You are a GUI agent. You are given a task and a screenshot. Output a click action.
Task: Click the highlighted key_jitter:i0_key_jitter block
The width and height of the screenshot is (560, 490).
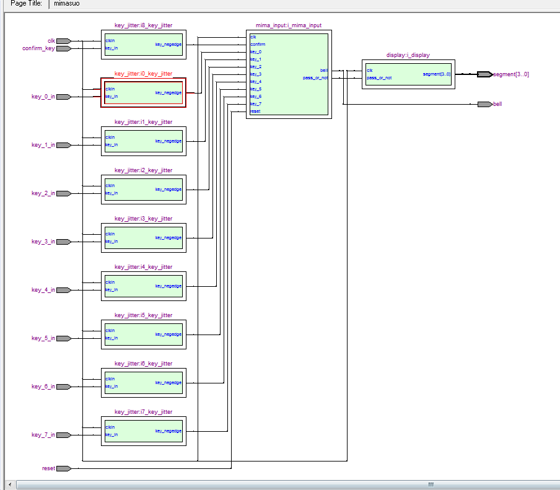(143, 93)
